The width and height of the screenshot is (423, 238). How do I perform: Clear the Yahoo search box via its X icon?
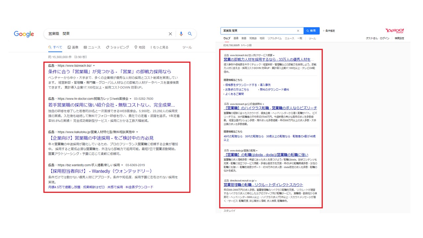pos(298,30)
